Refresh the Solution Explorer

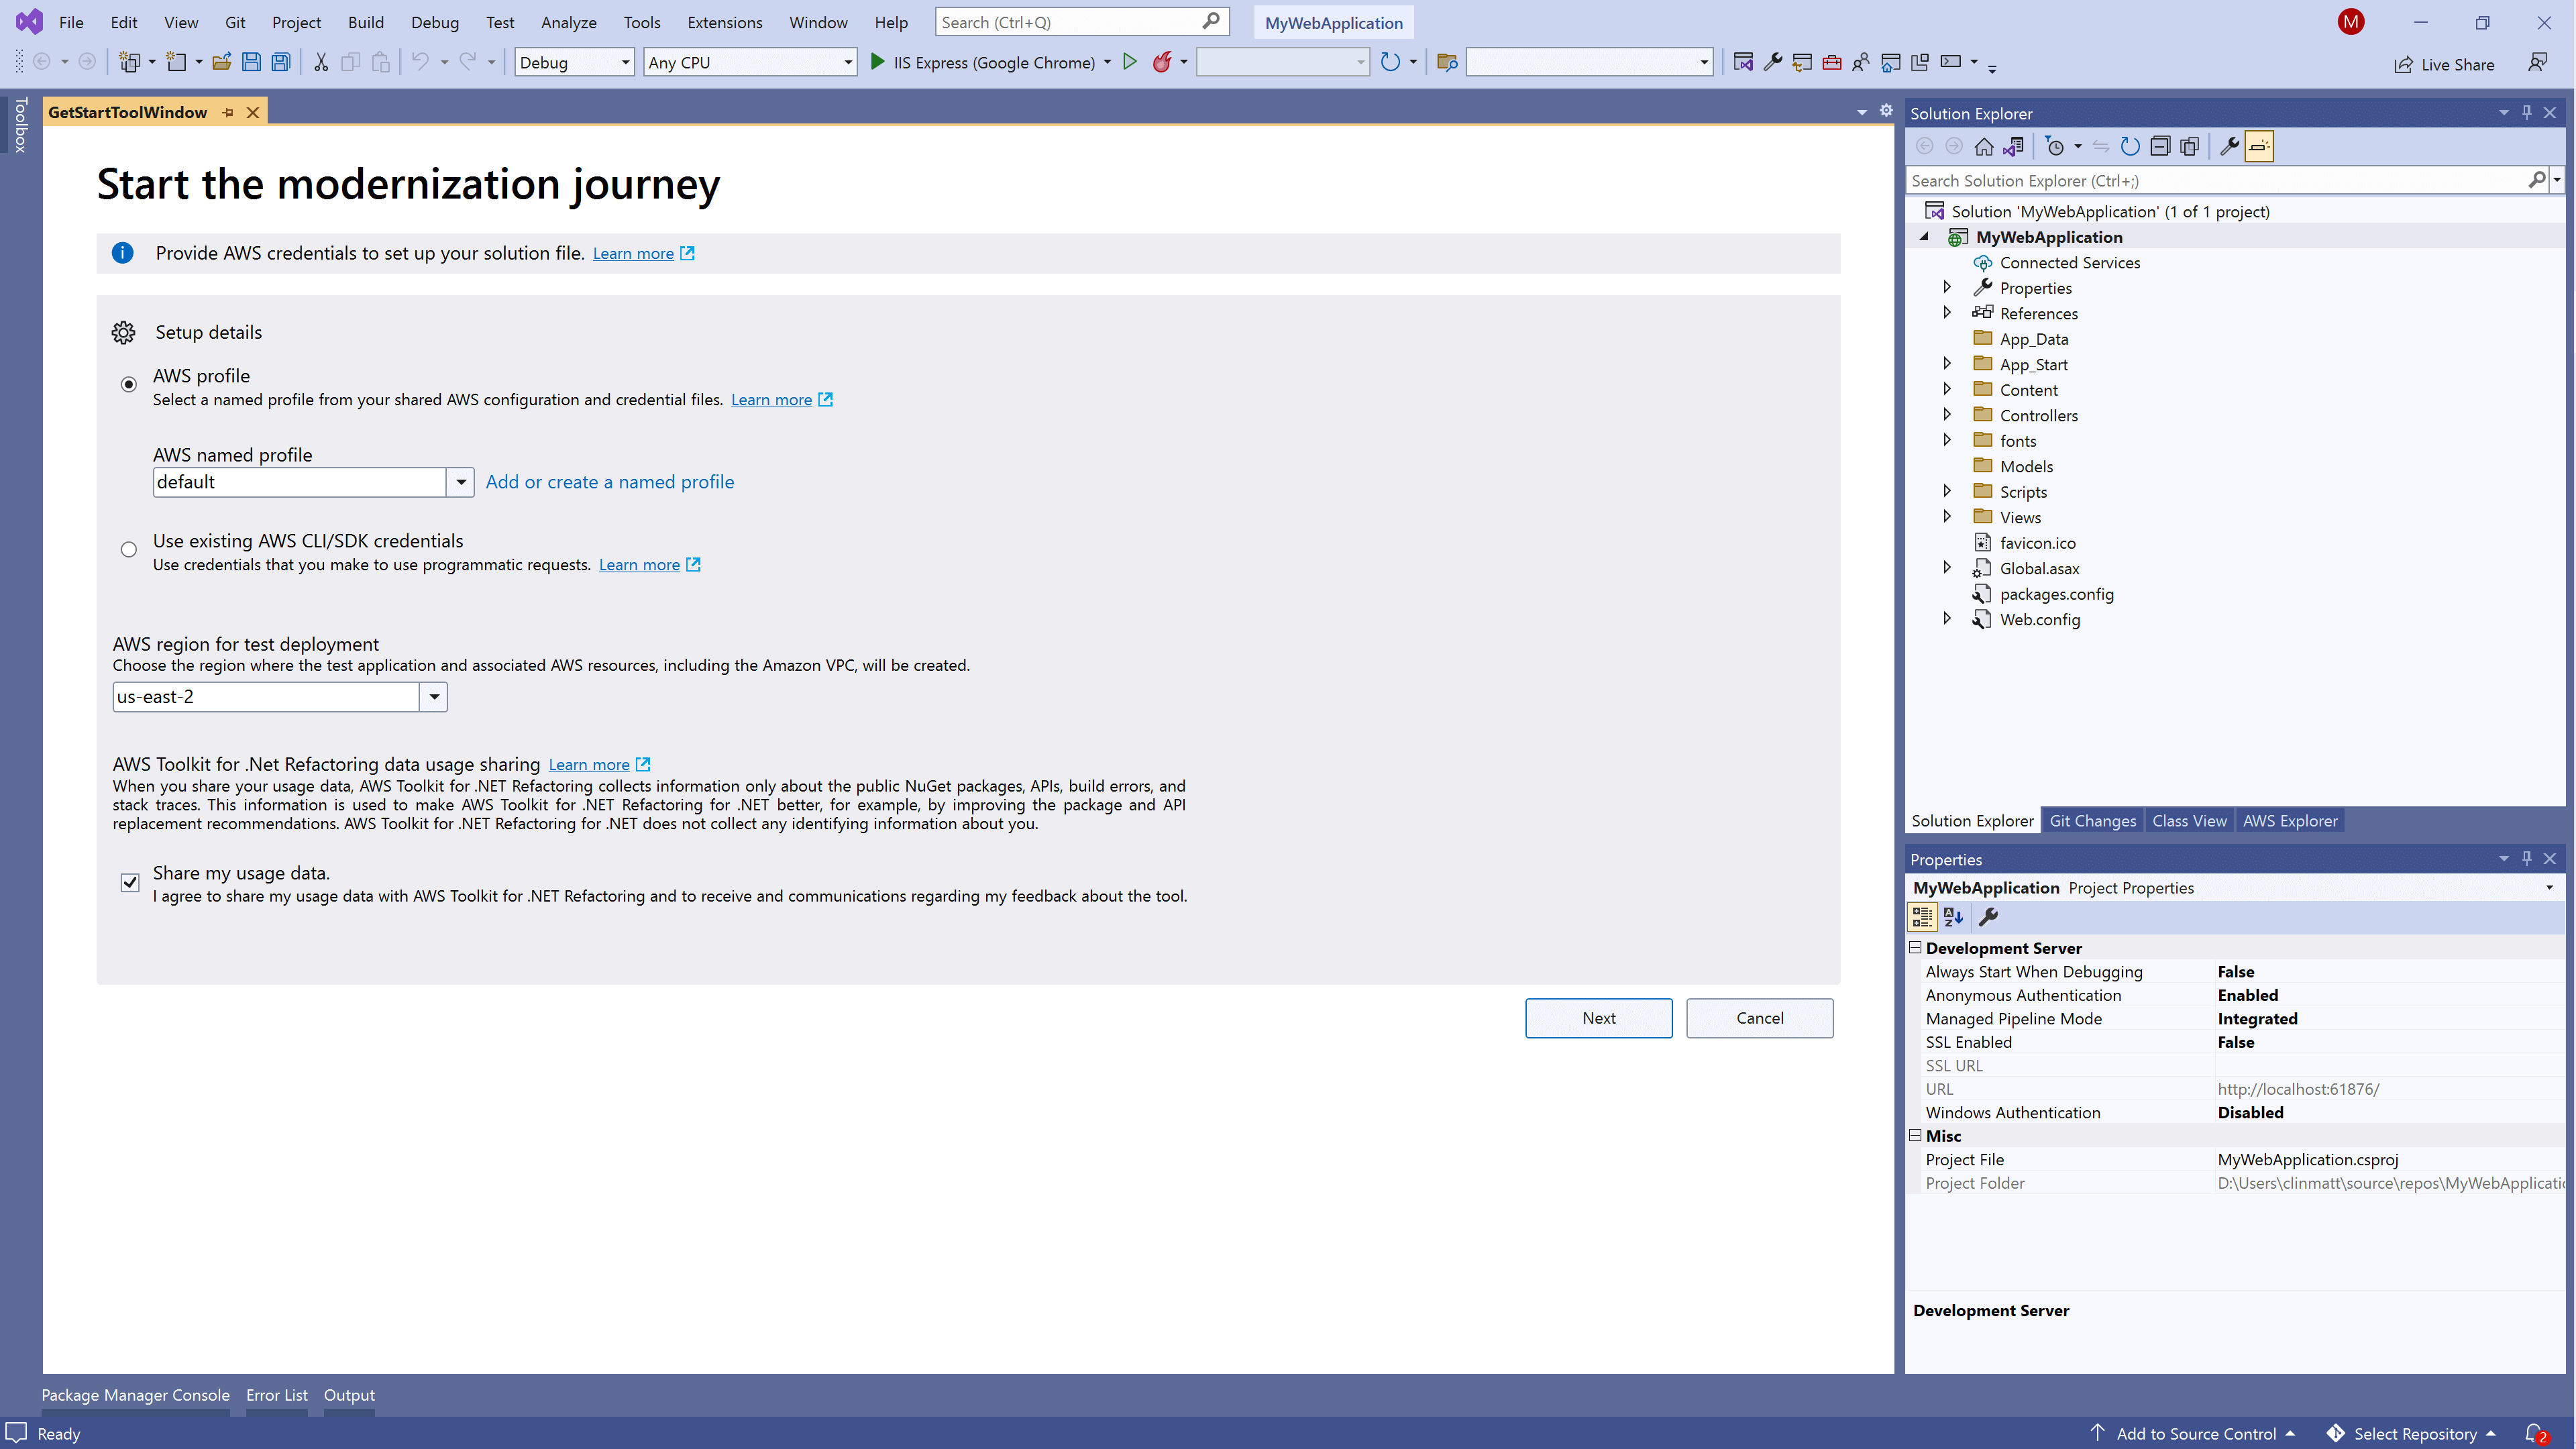coord(2131,147)
